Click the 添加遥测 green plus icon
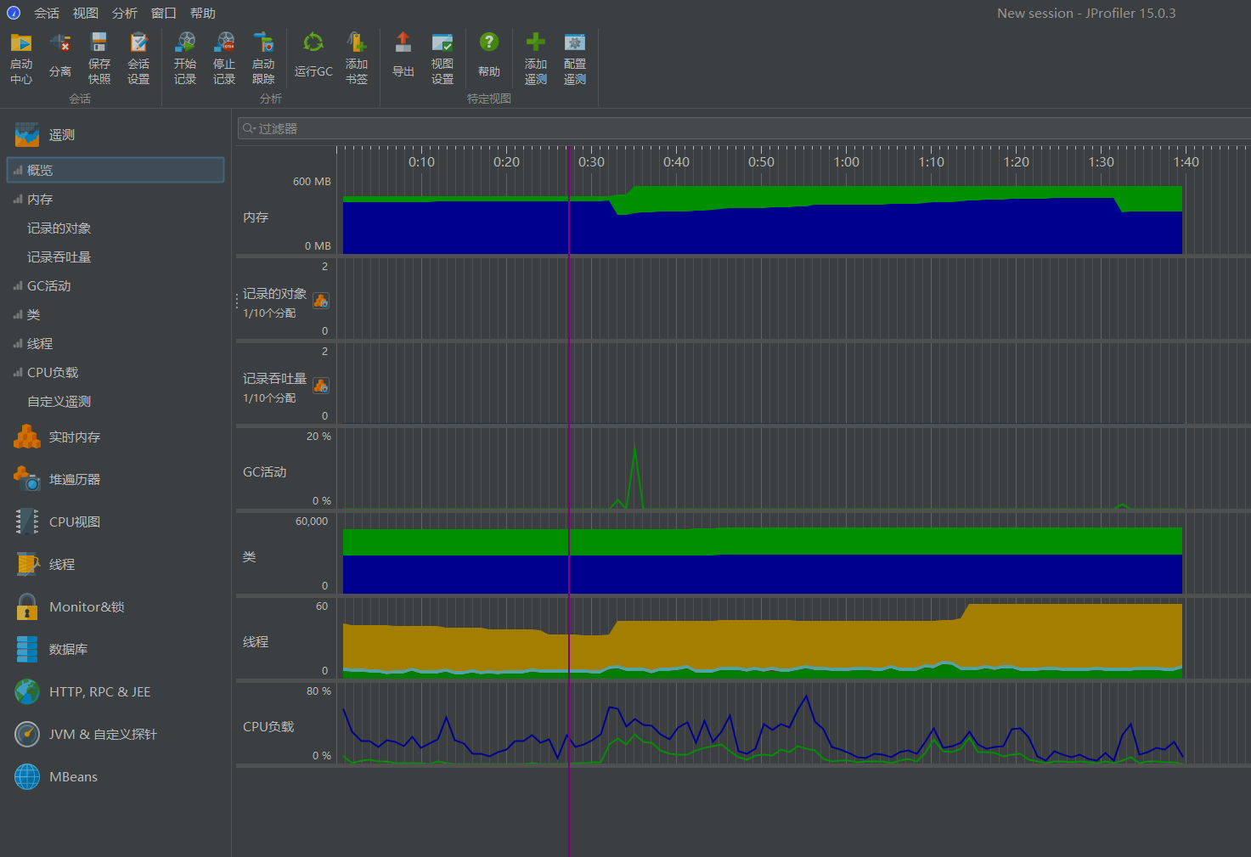The height and width of the screenshot is (857, 1251). click(536, 42)
